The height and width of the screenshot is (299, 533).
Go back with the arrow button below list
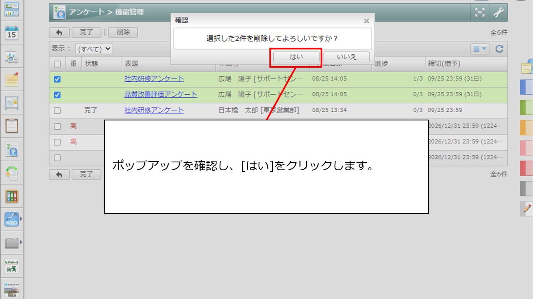[x=59, y=174]
